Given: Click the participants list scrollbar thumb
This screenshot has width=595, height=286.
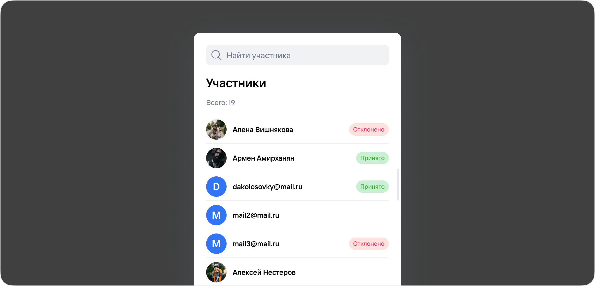Looking at the screenshot, I should (398, 185).
